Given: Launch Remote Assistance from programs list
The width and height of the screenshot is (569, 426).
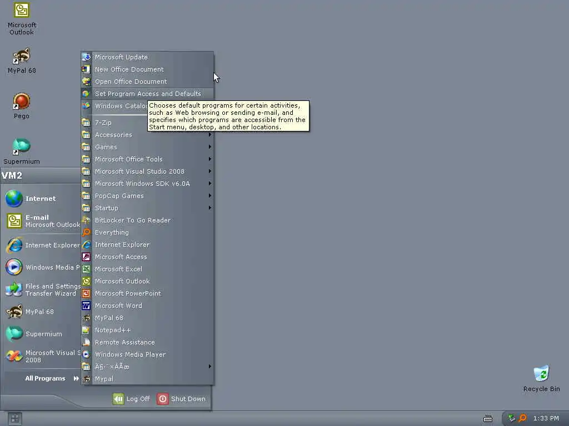Looking at the screenshot, I should click(x=147, y=342).
